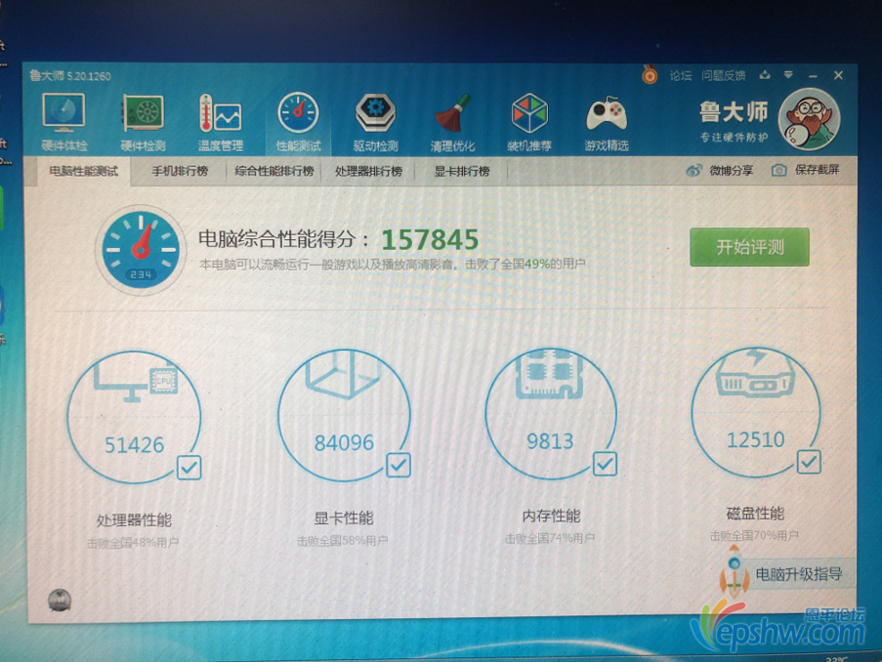The width and height of the screenshot is (882, 662).
Task: Click the speedometer gauge icon beside score
Action: 141,249
